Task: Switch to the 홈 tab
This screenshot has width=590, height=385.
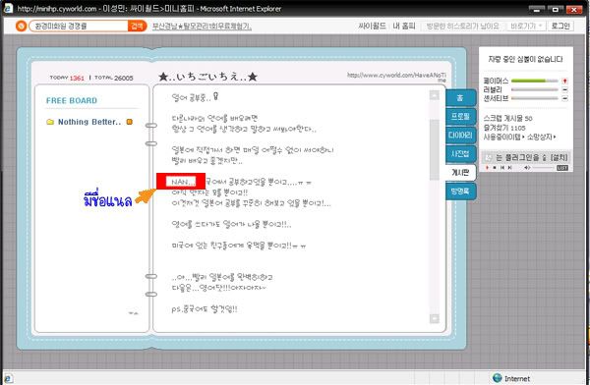Action: pos(460,98)
